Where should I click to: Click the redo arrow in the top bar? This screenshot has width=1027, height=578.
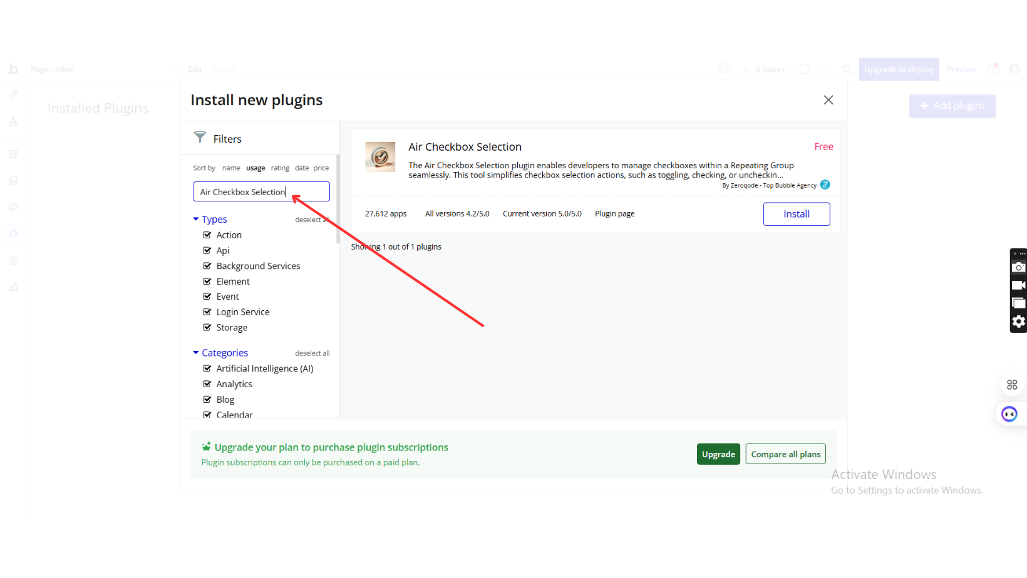(825, 69)
